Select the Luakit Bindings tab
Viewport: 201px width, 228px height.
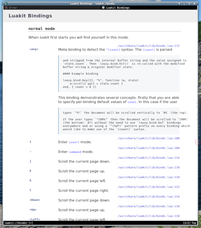click(149, 8)
